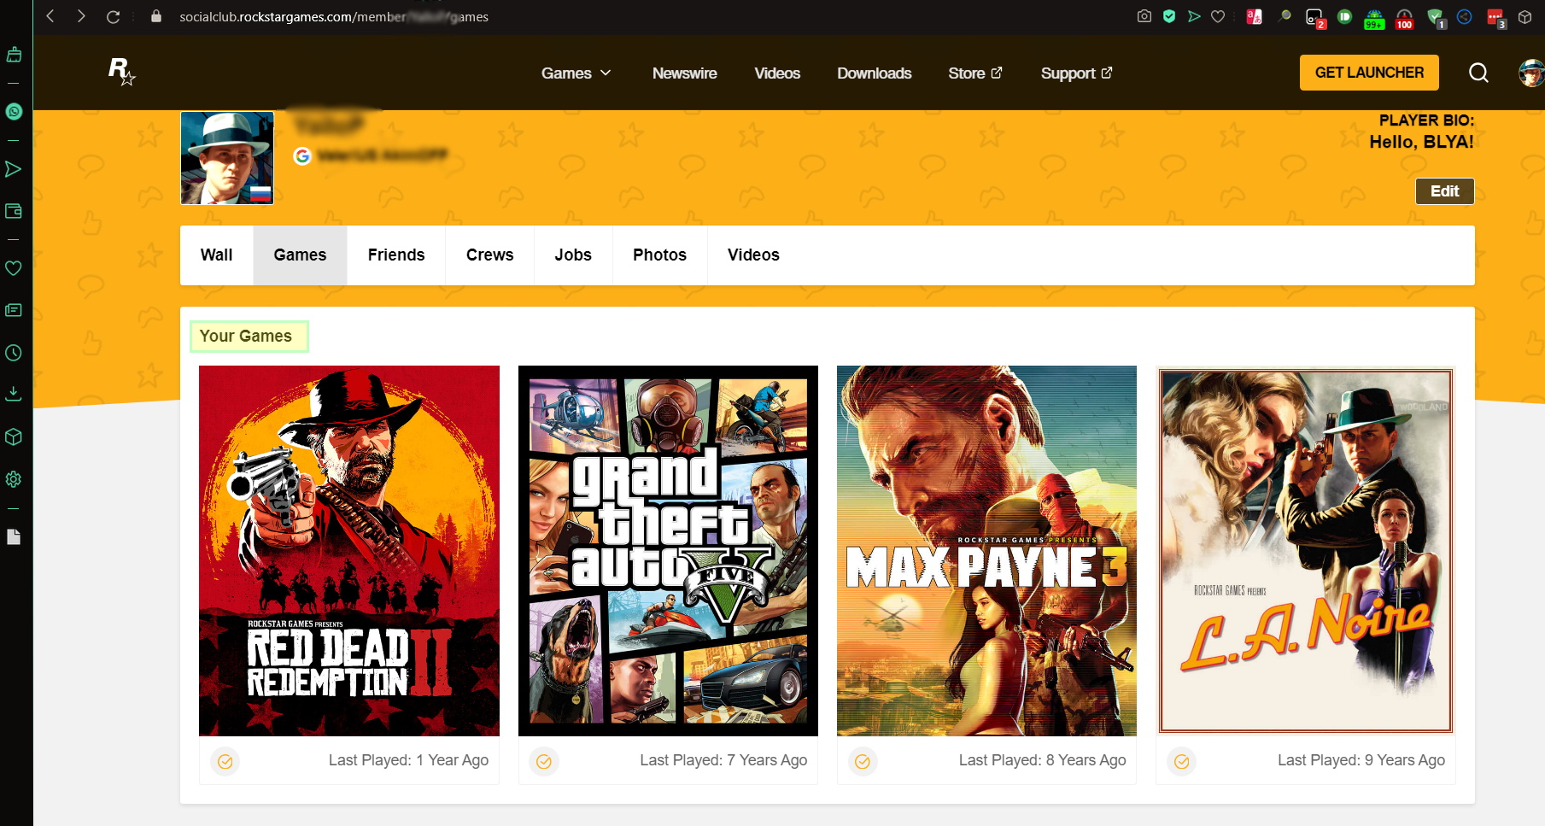Click the checkmark badge under Grand Theft Auto V
This screenshot has width=1545, height=826.
click(544, 761)
